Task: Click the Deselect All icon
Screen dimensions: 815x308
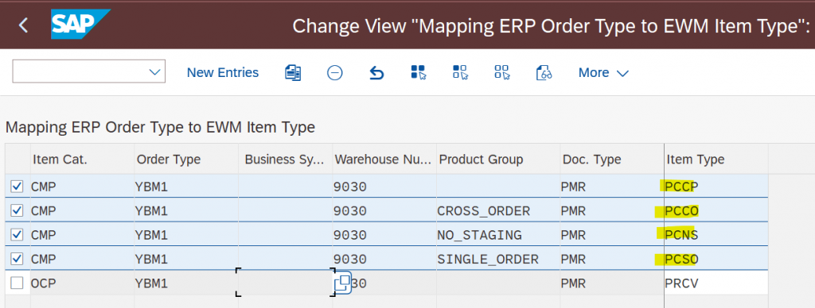Action: pos(502,72)
